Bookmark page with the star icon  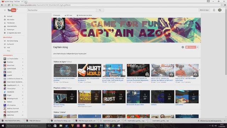coord(222,5)
